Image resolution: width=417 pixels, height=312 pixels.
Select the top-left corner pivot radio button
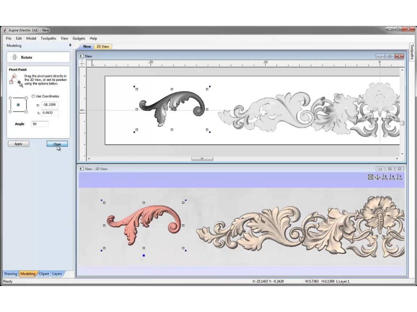coord(11,98)
